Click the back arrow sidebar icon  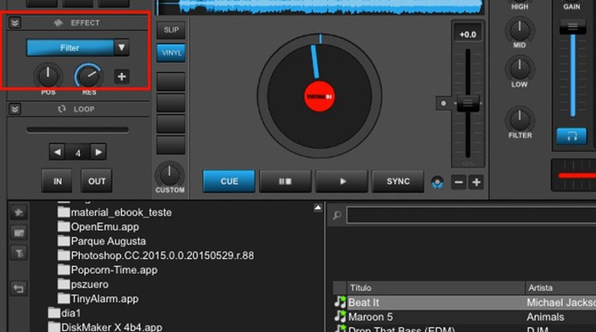(18, 288)
